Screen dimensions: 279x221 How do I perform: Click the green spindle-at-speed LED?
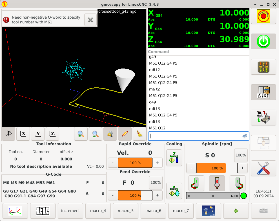click(x=243, y=196)
